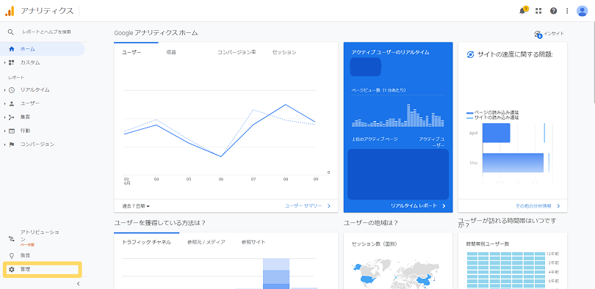Expand the 集客 report arrow
This screenshot has width=595, height=289.
(5, 117)
